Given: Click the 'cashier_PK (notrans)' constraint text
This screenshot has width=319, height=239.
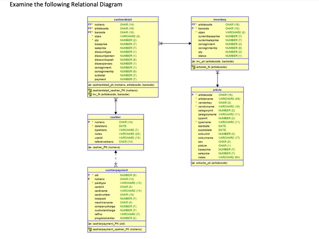Looking at the screenshot, I should coord(106,147).
